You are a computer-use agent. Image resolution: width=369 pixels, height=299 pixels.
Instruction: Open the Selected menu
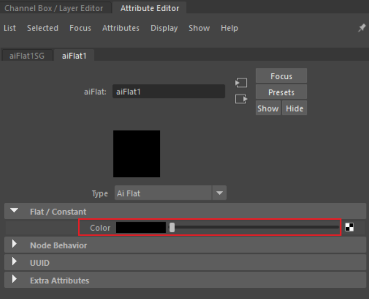point(43,28)
